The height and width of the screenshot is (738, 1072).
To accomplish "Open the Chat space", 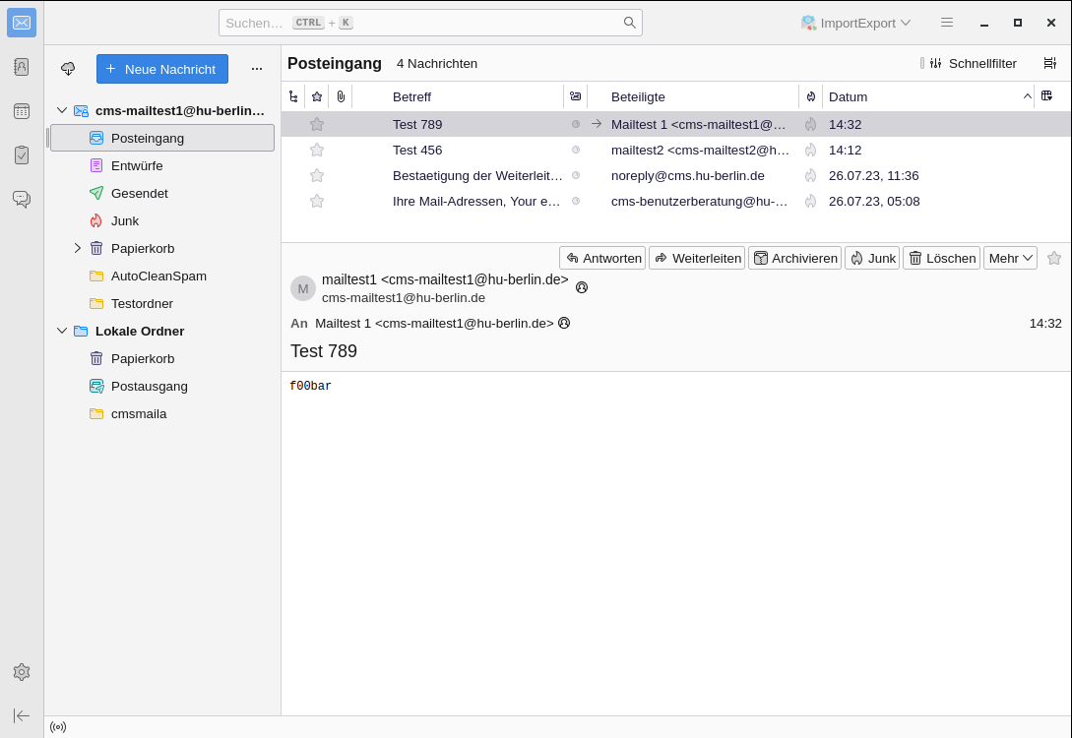I will tap(22, 199).
